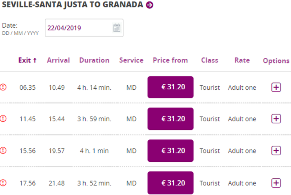Sort results by Exit column
291x195 pixels.
[x=27, y=60]
